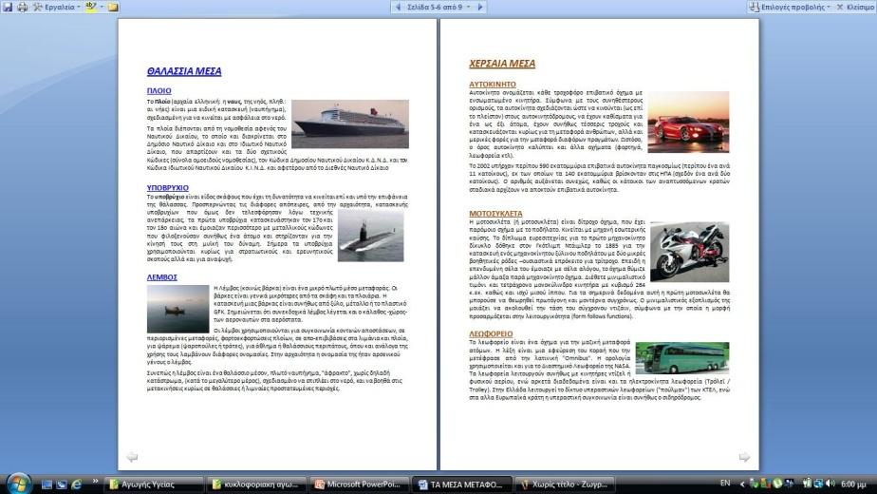Click the green uTorrent tray icon
Screen dimensions: 877x494
tap(777, 484)
